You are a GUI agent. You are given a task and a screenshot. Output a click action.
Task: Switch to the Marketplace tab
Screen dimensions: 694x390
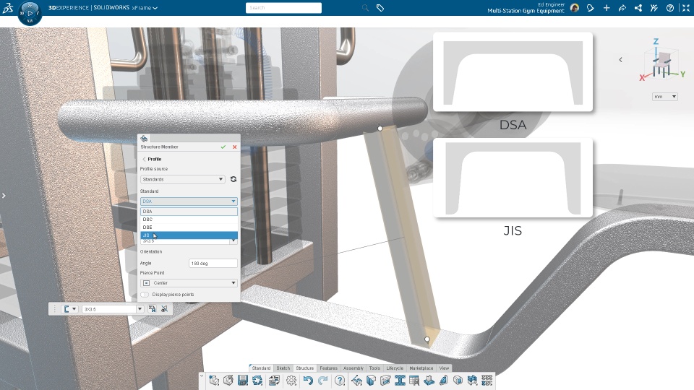click(x=421, y=368)
